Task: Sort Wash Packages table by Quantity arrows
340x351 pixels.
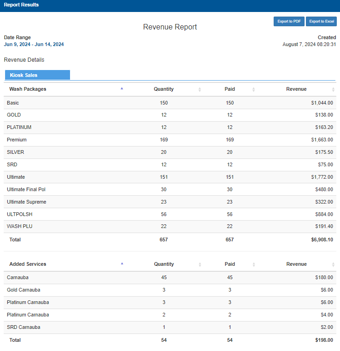Action: (x=199, y=89)
